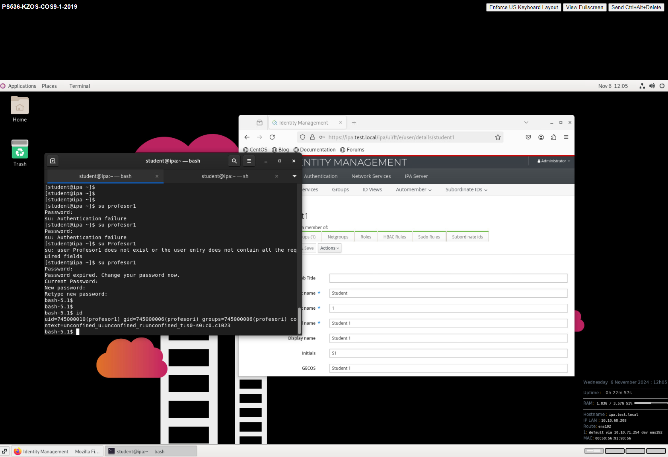Open the Firefox extensions puzzle icon

(554, 137)
